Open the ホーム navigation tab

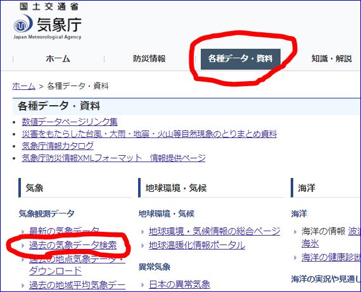click(58, 59)
